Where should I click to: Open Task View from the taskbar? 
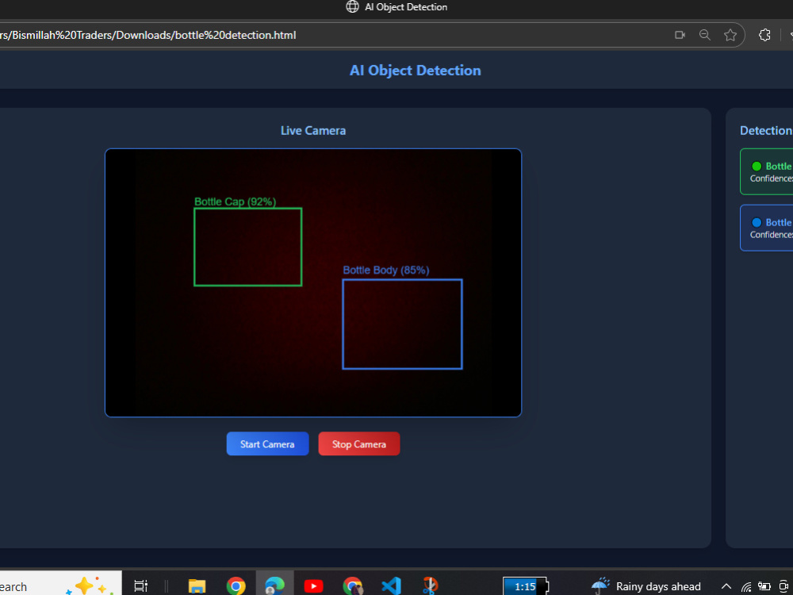pyautogui.click(x=140, y=586)
